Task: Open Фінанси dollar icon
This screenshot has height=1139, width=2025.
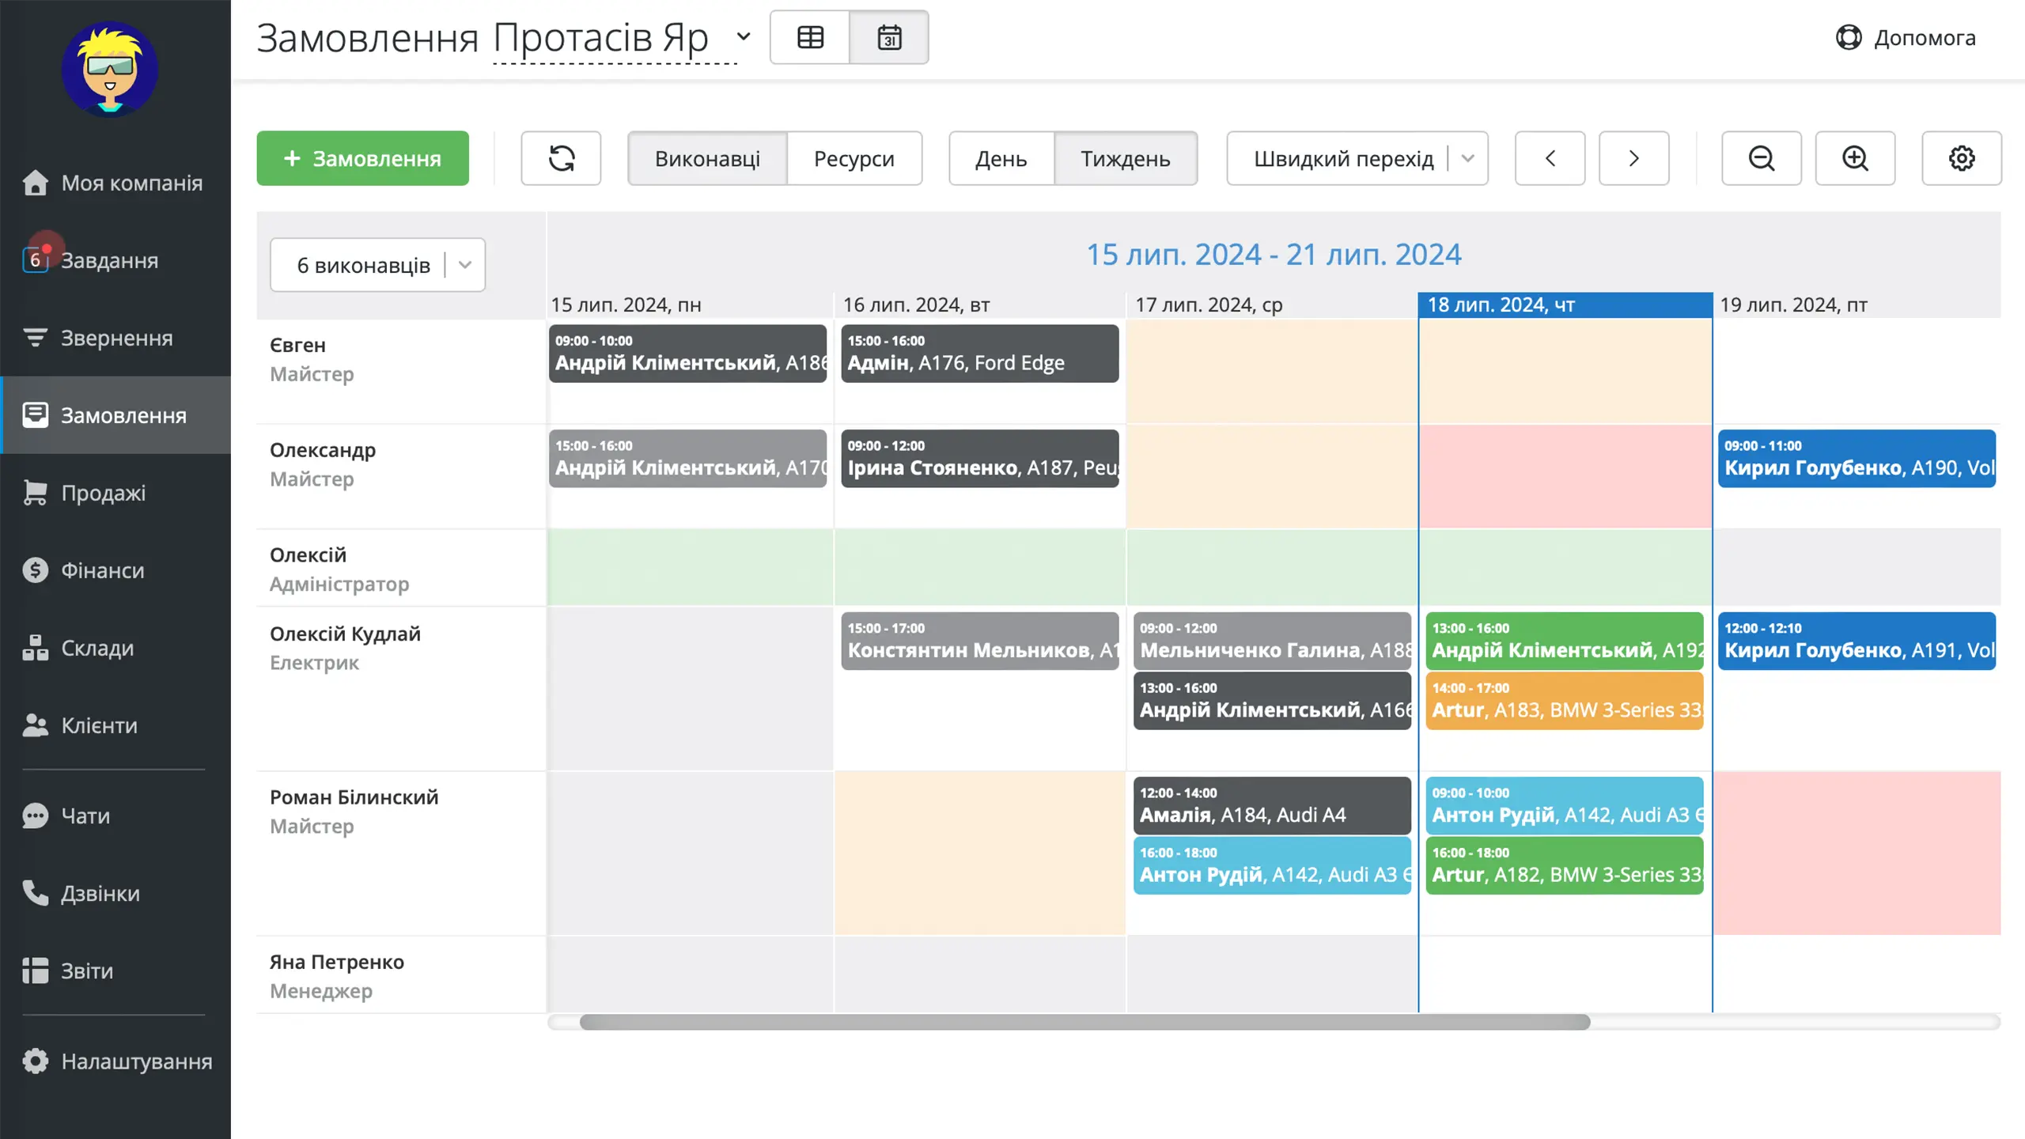Action: 35,570
